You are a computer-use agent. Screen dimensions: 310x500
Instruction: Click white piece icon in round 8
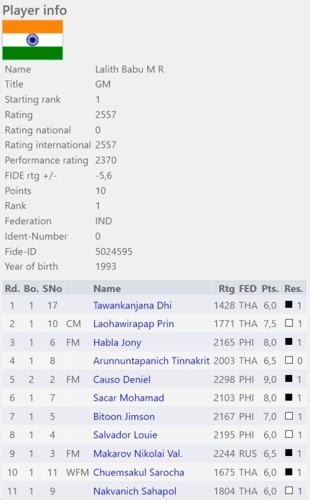[289, 434]
